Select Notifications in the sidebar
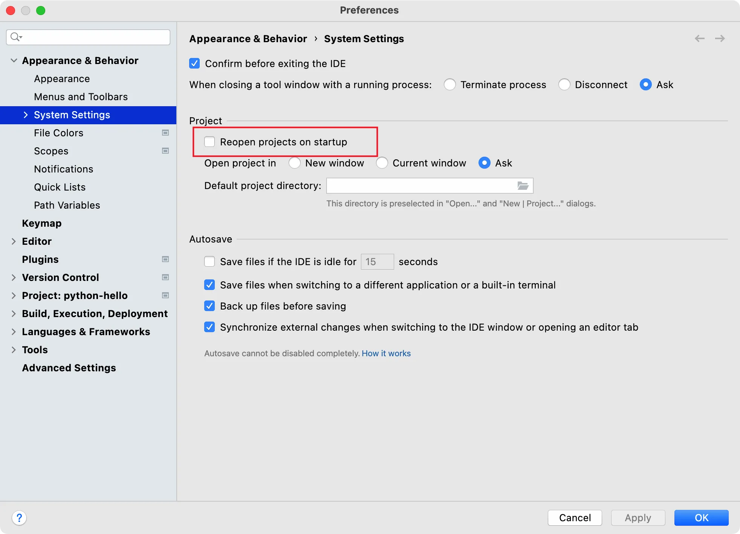This screenshot has height=534, width=740. coord(63,169)
